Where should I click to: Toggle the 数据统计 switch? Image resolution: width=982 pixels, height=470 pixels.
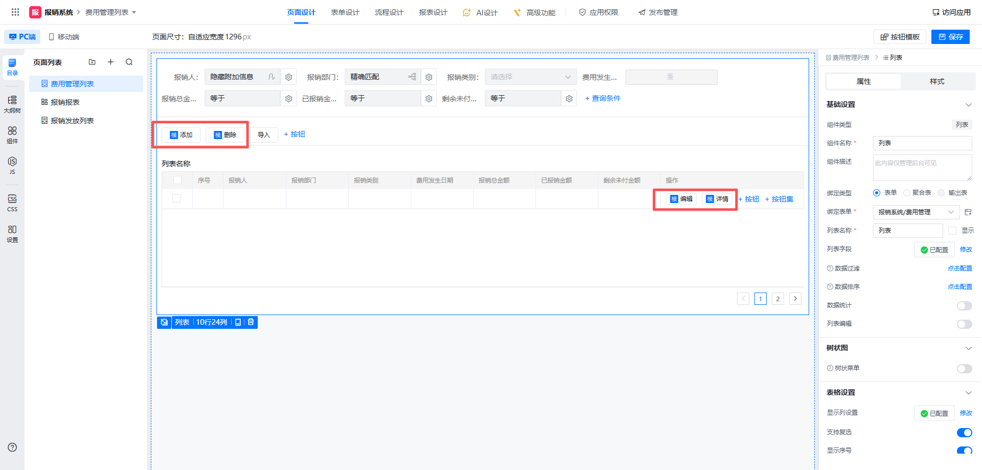[x=964, y=306]
